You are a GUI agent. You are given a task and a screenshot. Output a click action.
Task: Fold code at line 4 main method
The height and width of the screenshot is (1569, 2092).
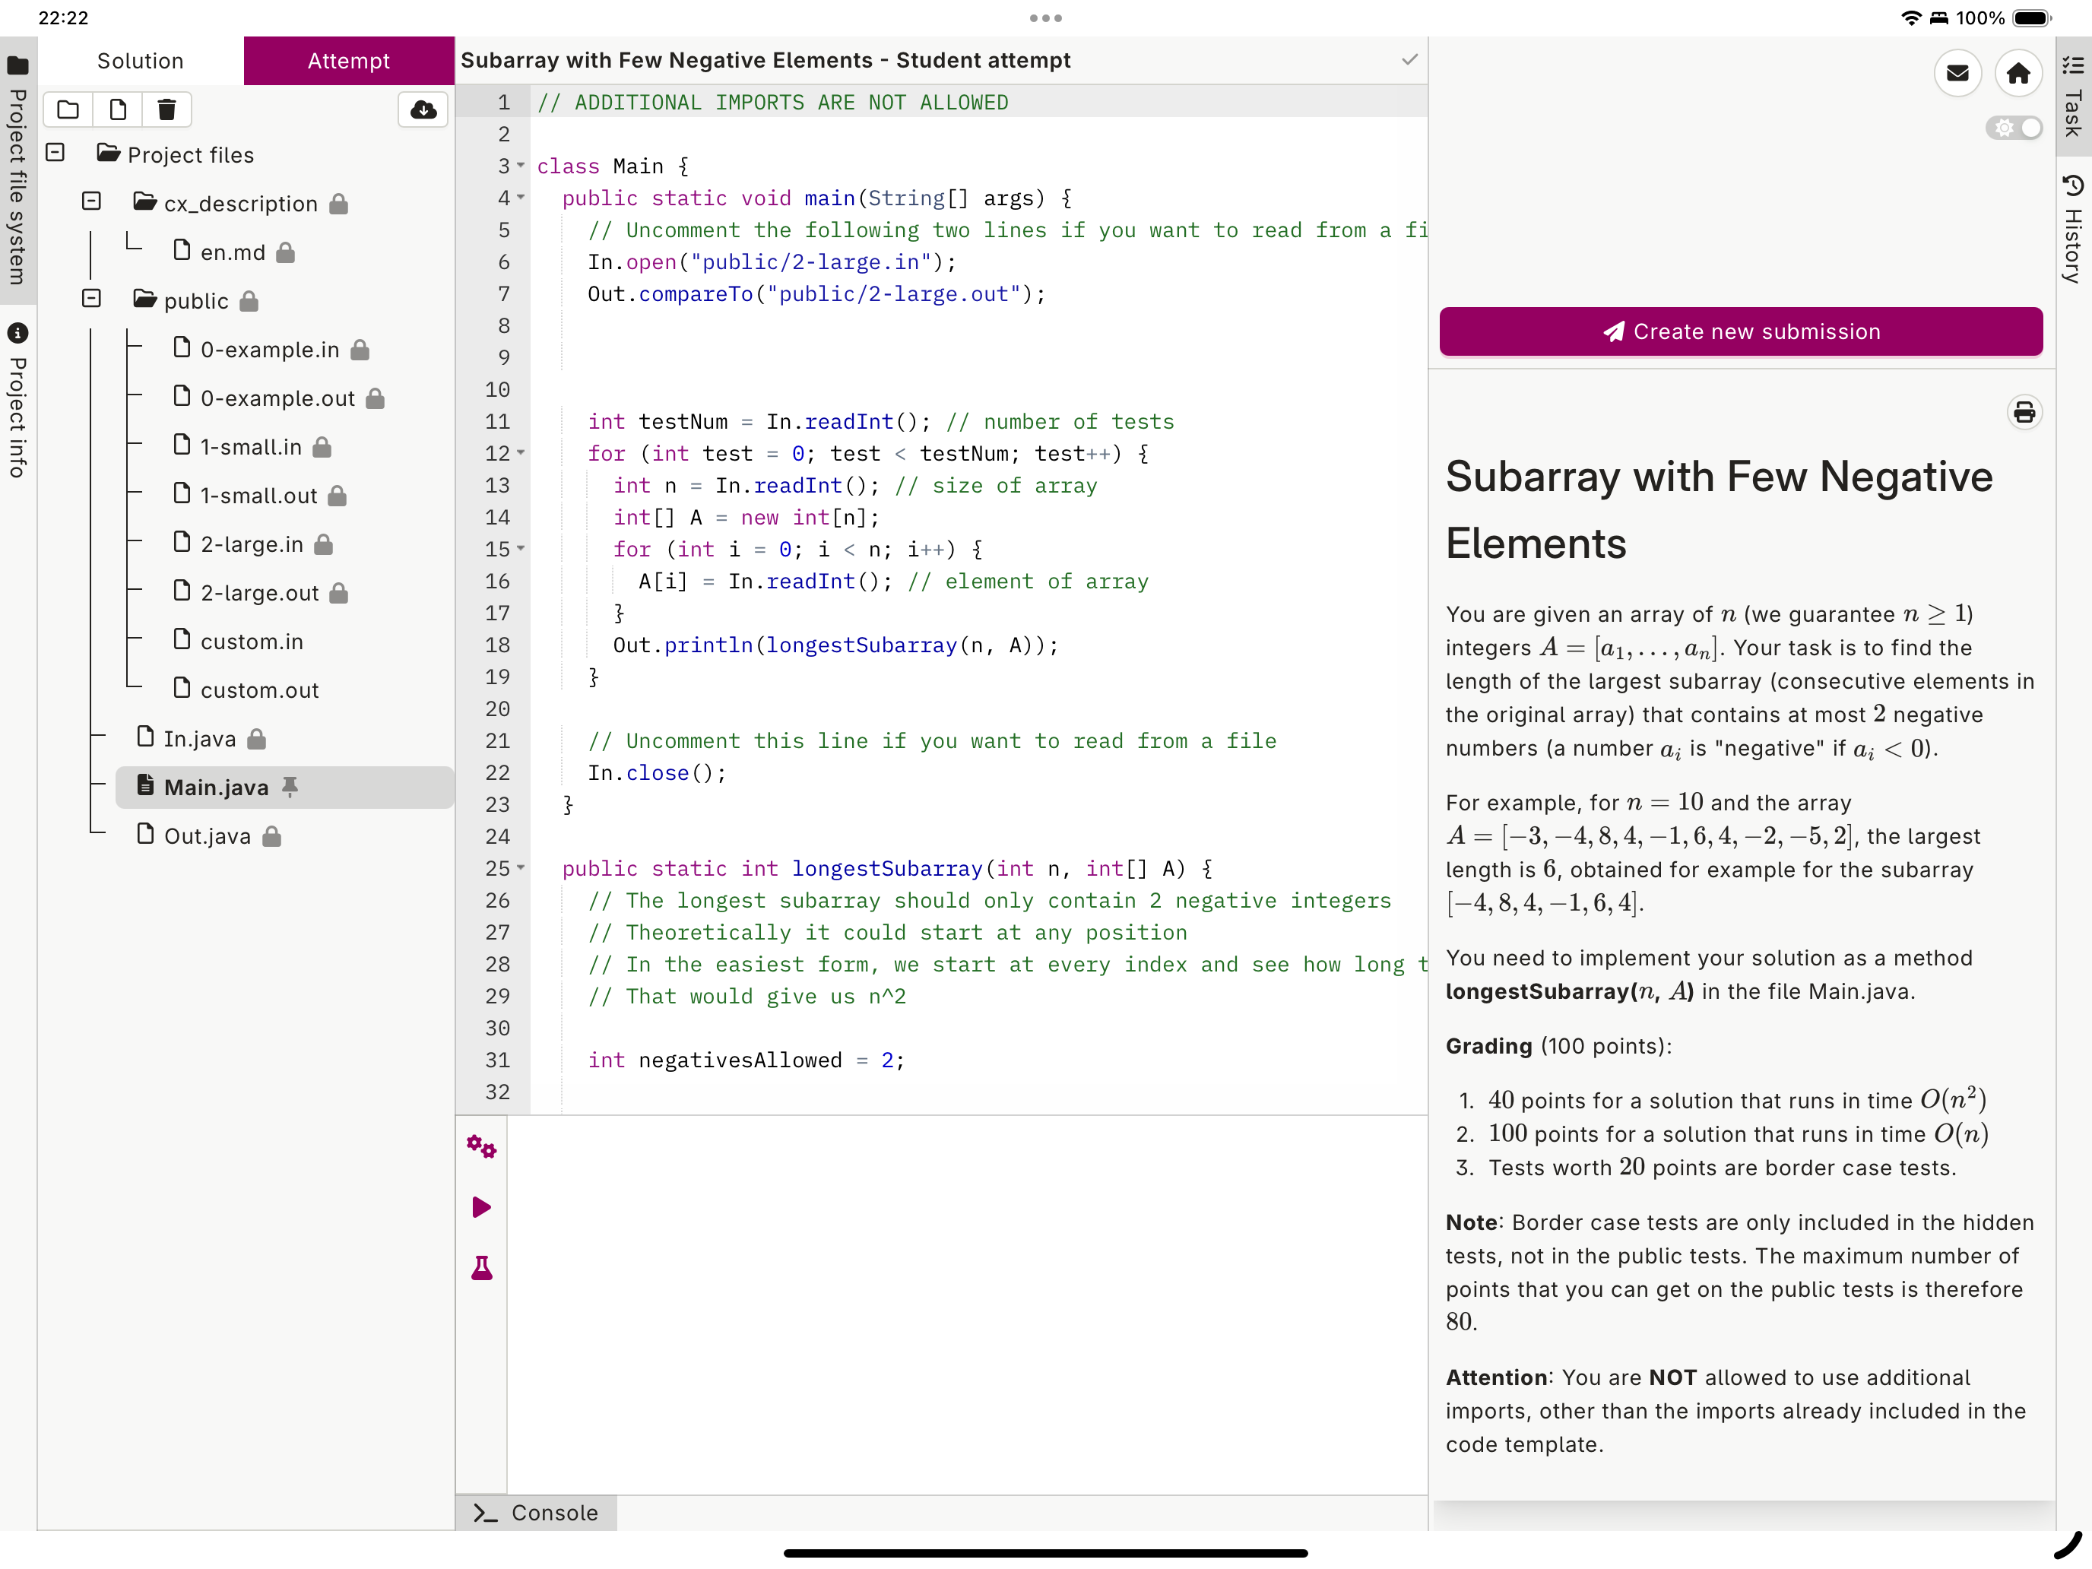click(x=520, y=198)
